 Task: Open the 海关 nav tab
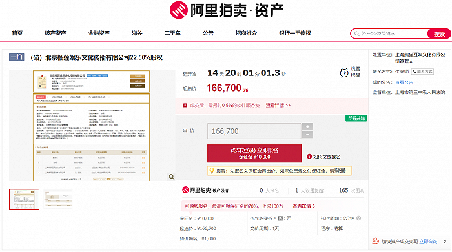click(137, 33)
